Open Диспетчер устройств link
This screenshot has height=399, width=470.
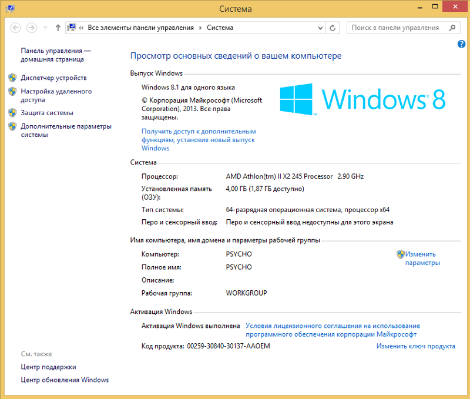(53, 78)
